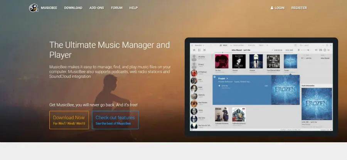Viewport: 347px width, 160px height.
Task: Click the player search field
Action: pos(307,45)
